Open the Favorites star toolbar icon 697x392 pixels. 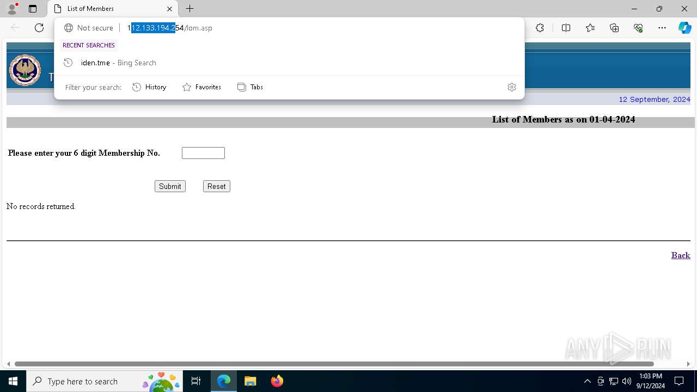pos(590,28)
